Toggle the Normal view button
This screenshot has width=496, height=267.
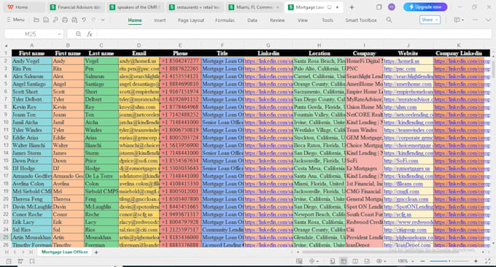pos(344,261)
